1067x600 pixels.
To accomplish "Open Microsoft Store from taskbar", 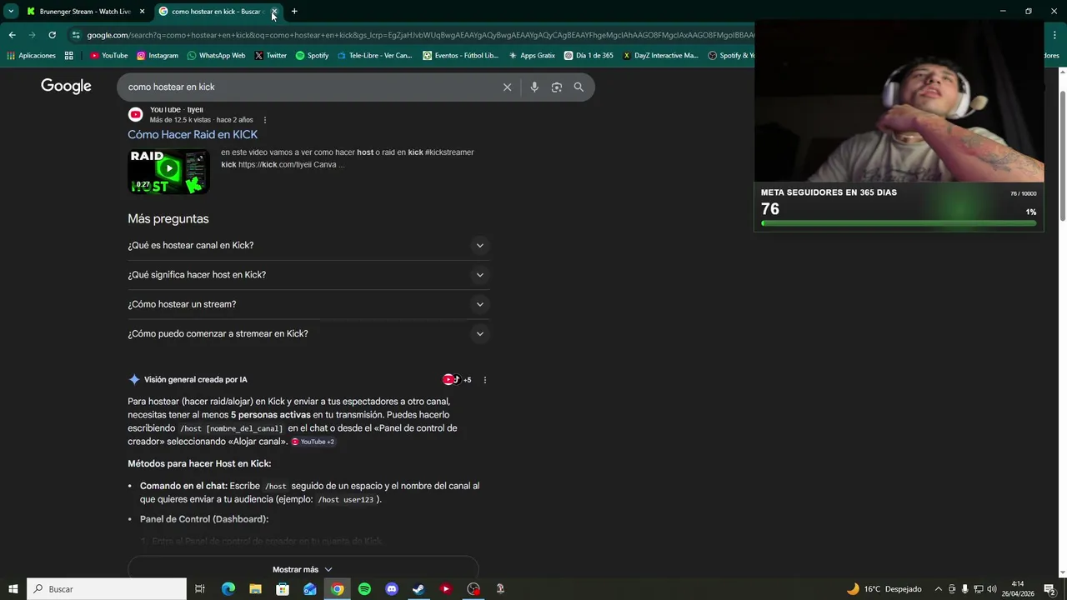I will (x=283, y=589).
